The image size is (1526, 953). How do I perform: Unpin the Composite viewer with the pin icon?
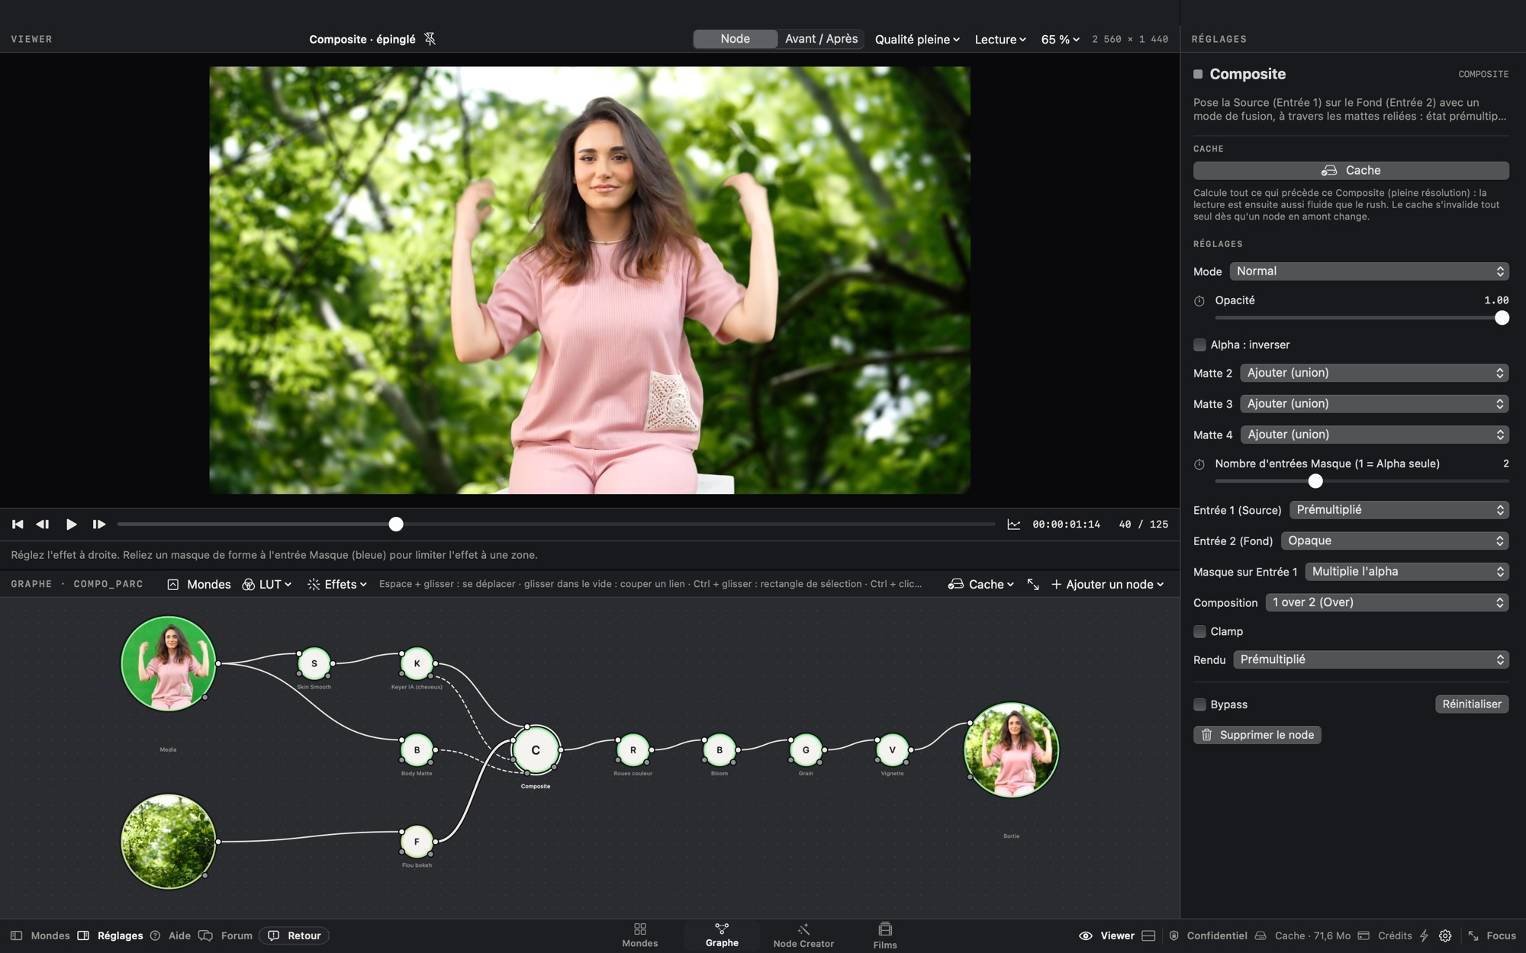pos(430,39)
